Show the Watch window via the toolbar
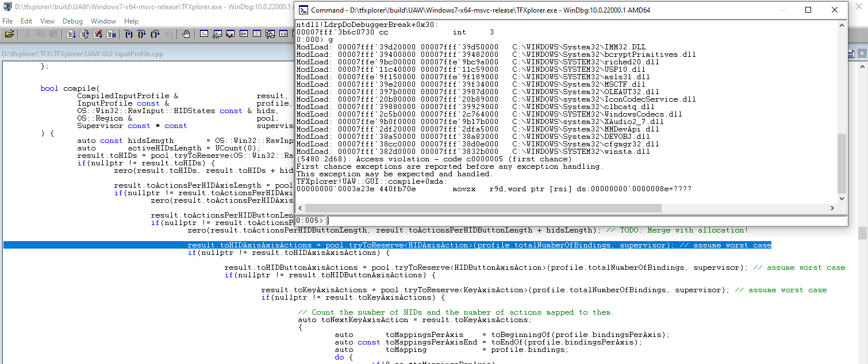 pos(217,34)
